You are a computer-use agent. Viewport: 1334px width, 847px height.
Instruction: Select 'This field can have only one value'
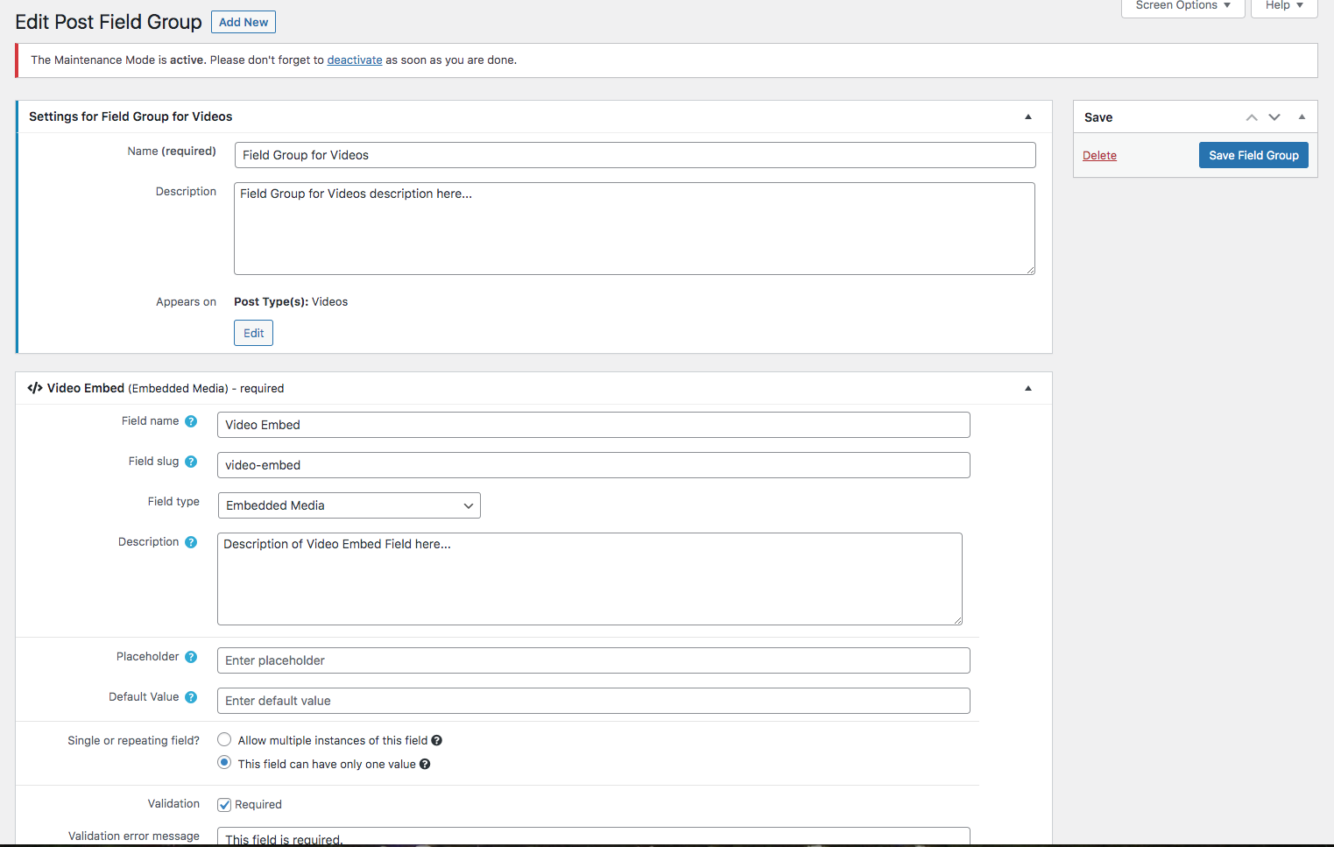224,763
